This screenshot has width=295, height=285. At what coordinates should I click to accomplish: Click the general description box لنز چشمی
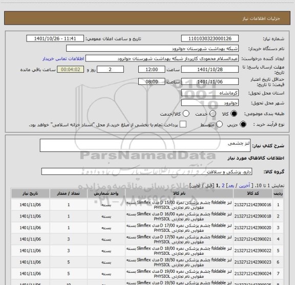coord(145,145)
